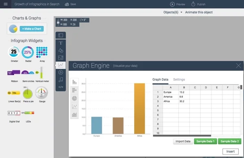244x158 pixels.
Task: Click the width value field
Action: [65, 20]
